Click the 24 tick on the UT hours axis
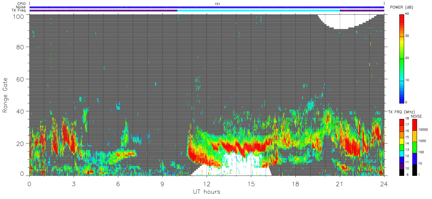This screenshot has height=199, width=432. point(384,184)
